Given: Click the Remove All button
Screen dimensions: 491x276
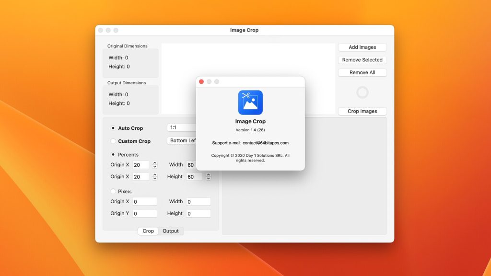Looking at the screenshot, I should coord(362,72).
